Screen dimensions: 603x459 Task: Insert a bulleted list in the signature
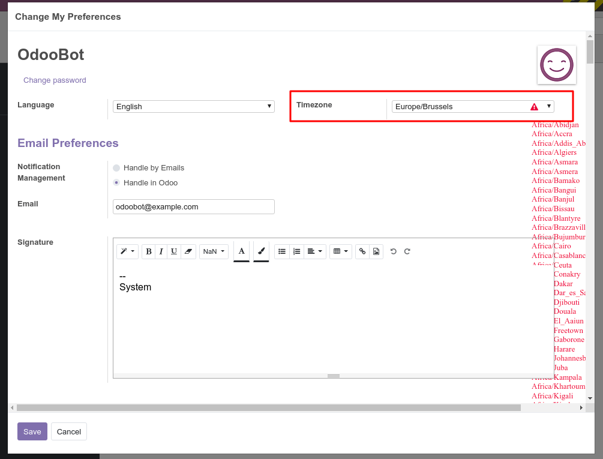click(x=282, y=251)
